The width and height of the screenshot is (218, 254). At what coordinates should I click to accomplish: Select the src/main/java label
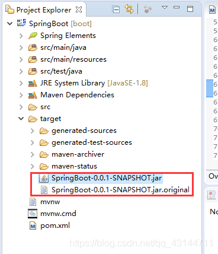click(x=63, y=47)
